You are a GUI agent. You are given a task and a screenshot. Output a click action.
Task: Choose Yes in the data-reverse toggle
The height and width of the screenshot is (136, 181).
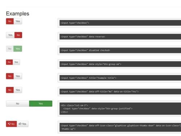pos(10,35)
